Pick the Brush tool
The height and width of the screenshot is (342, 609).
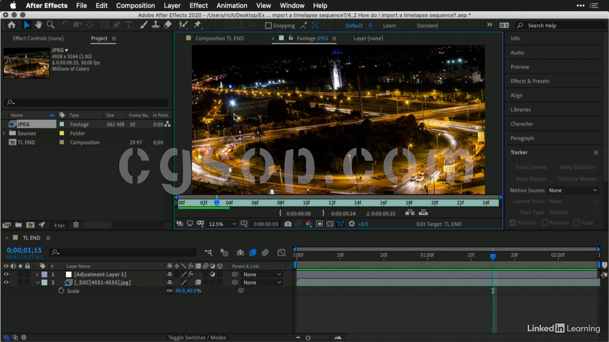coord(144,25)
